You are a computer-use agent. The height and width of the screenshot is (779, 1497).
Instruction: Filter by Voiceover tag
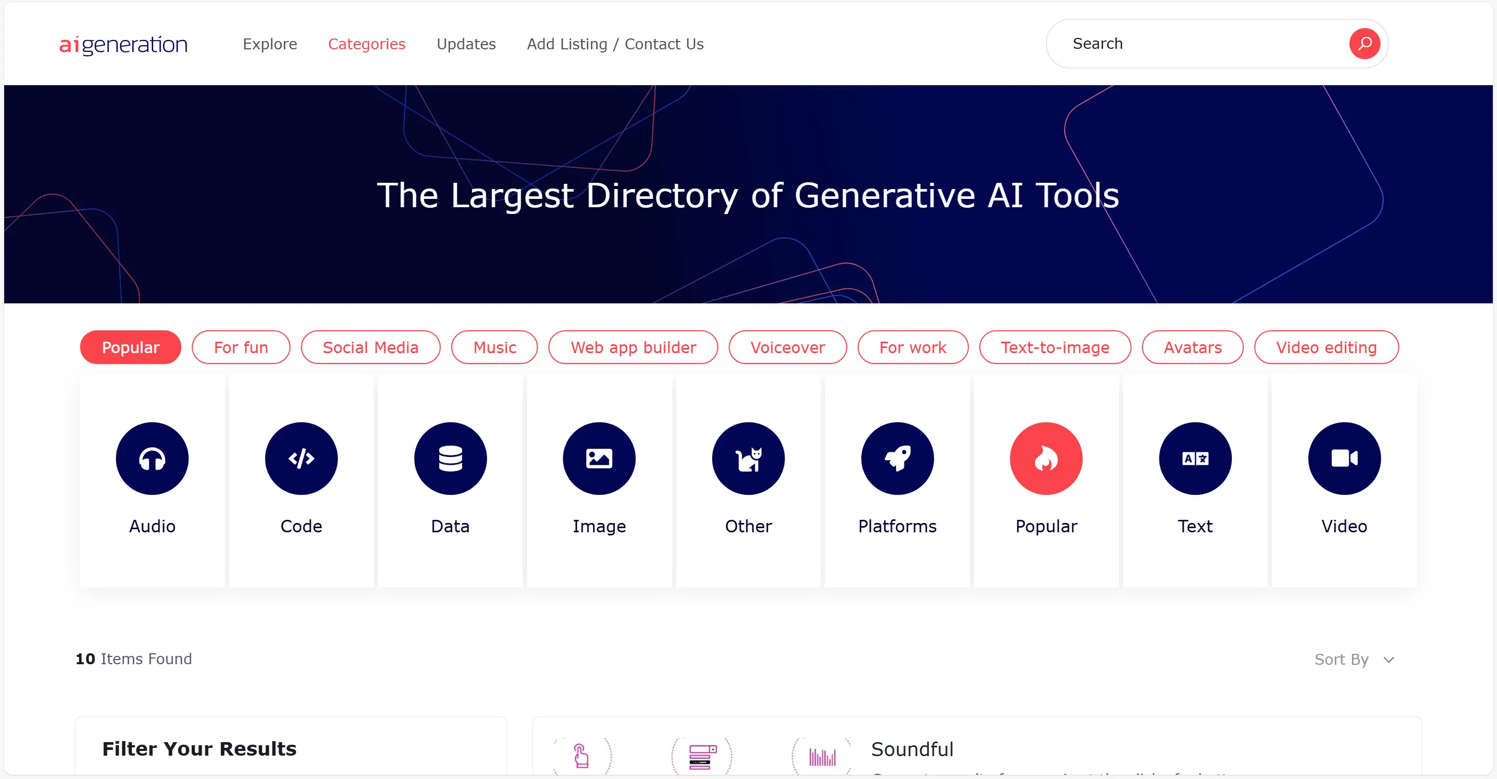788,347
